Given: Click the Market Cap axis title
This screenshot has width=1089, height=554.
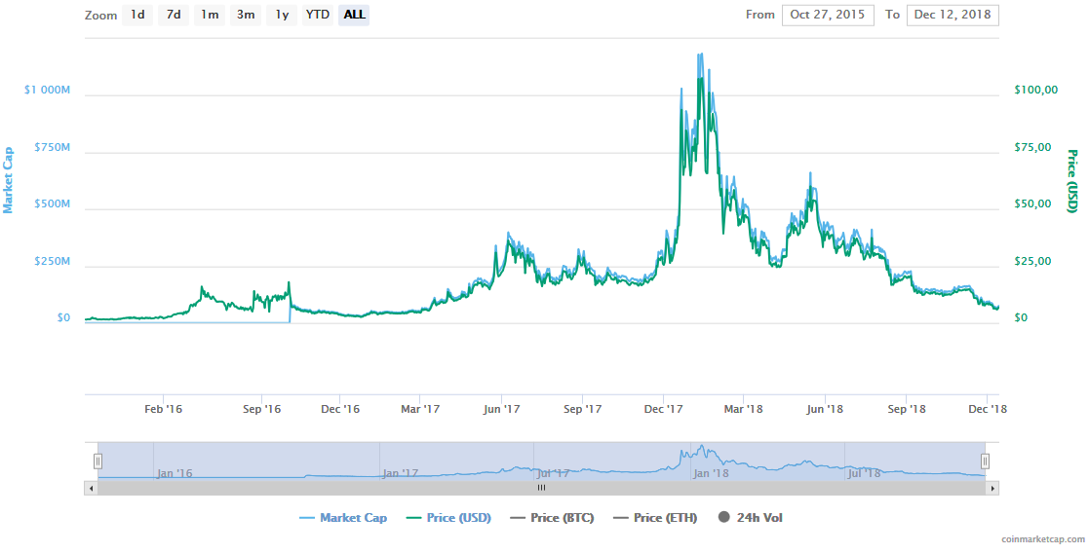Looking at the screenshot, I should coord(9,178).
